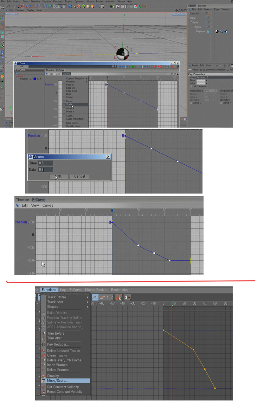This screenshot has width=270, height=417.
Task: Click the third tag icon beside Sphere
Action: pyautogui.click(x=226, y=31)
